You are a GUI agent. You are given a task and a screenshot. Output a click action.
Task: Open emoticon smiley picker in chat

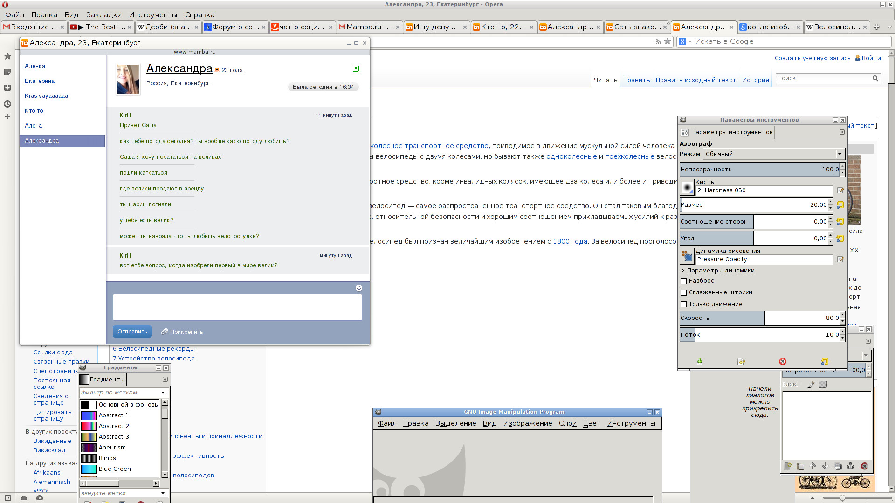coord(359,288)
